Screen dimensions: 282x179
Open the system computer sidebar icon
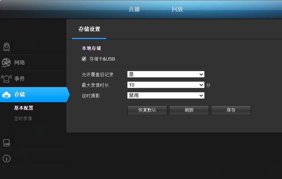pos(6,143)
